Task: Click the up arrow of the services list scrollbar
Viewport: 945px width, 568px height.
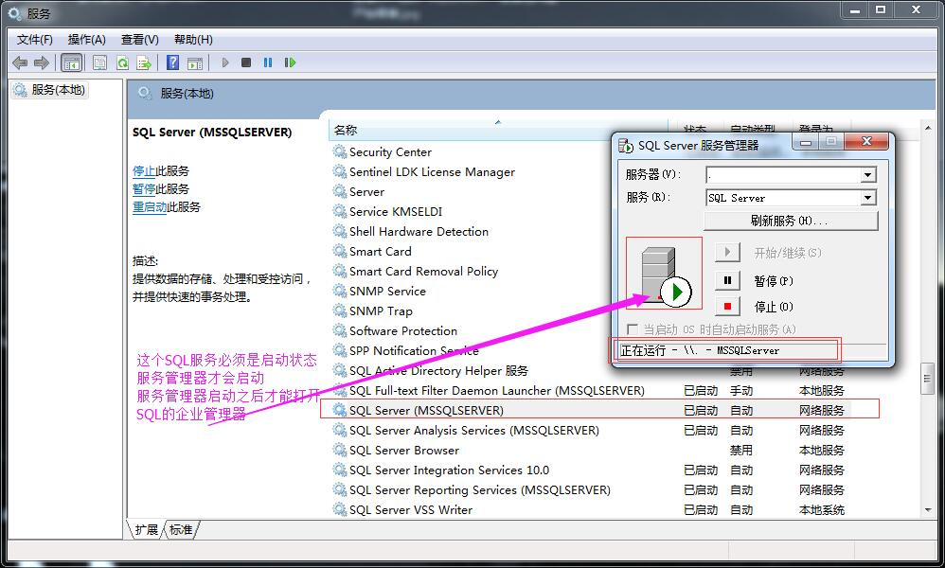Action: coord(928,127)
